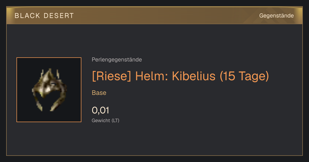Select the Base grade label
This screenshot has height=162, width=309.
pos(99,93)
